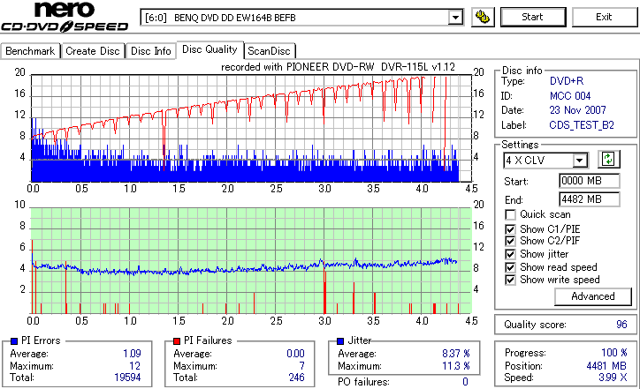Viewport: 640px width, 389px height.
Task: Click the disc type value DVD+R
Action: point(567,81)
